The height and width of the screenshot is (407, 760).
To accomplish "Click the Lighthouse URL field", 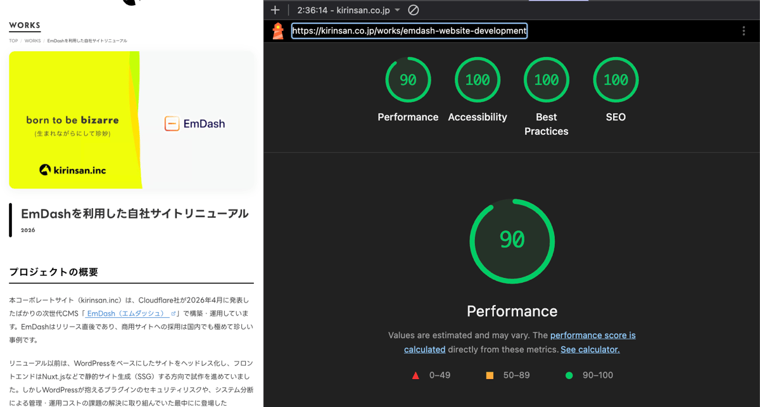I will pyautogui.click(x=409, y=30).
